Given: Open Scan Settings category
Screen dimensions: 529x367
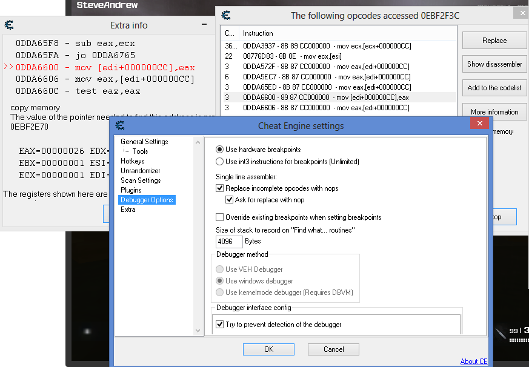Looking at the screenshot, I should click(x=141, y=180).
